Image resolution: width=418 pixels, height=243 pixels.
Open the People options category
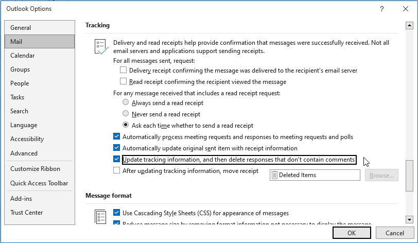40,83
